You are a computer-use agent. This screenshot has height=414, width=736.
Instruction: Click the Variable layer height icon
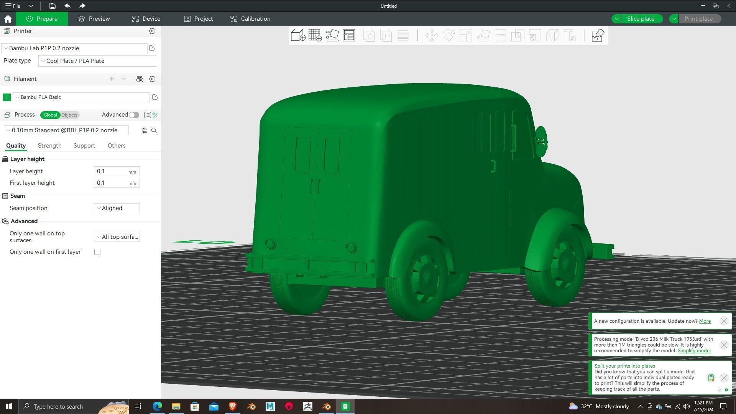click(403, 35)
